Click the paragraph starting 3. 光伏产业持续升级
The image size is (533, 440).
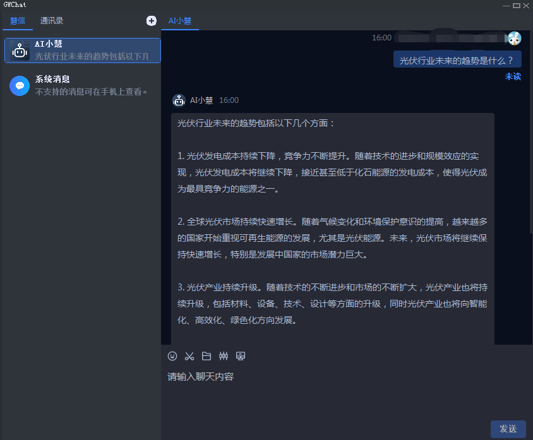pyautogui.click(x=332, y=304)
